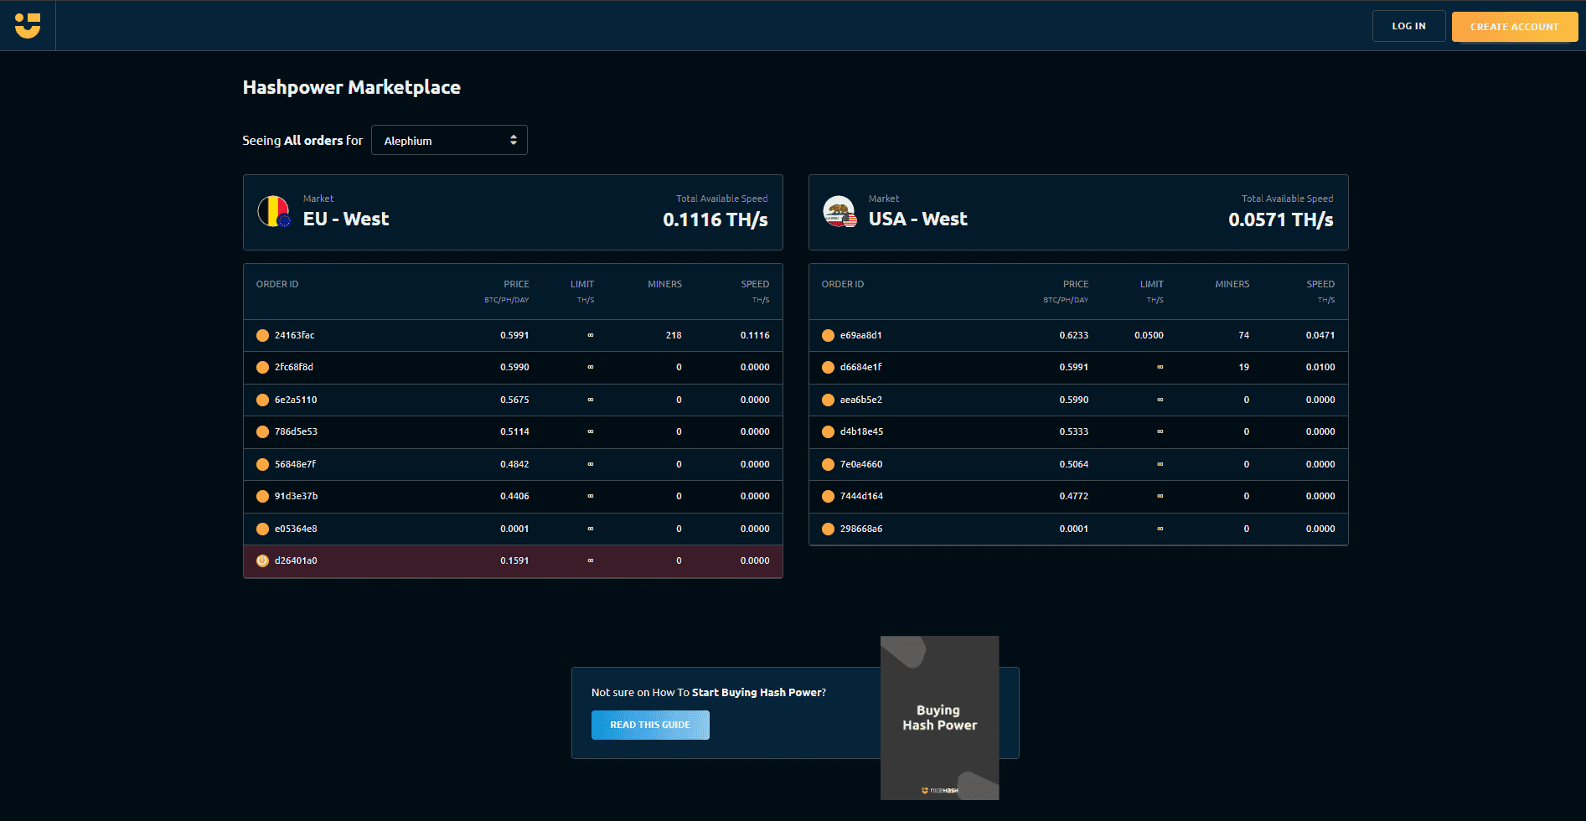Click the EU - West market flag icon
This screenshot has width=1586, height=821.
coord(274,211)
